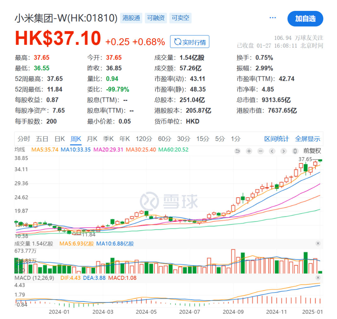Close the 成交量 volume panel
Image resolution: width=337 pixels, height=319 pixels.
(x=318, y=244)
